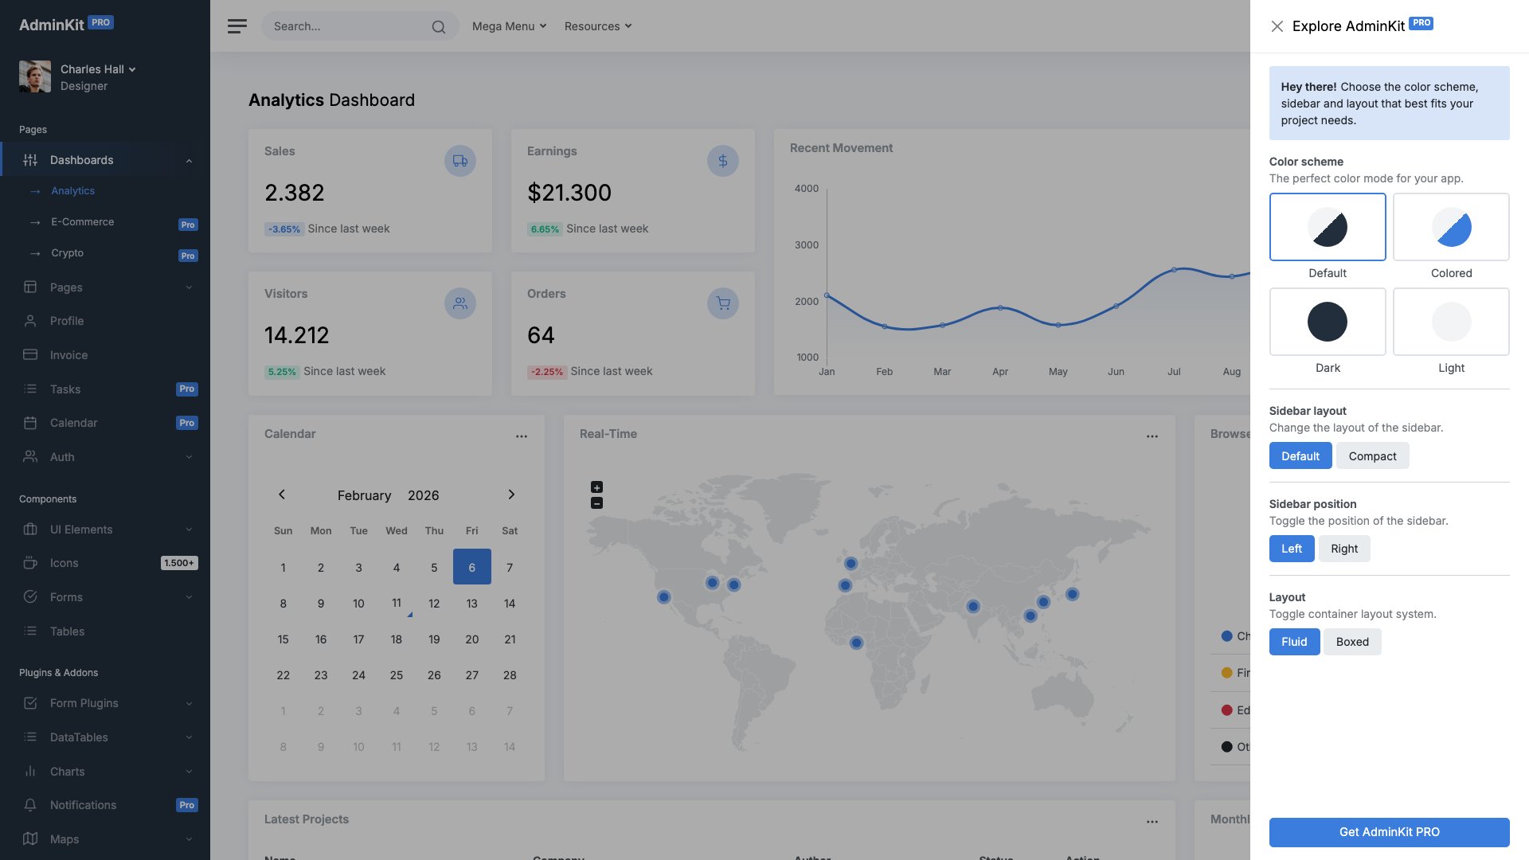This screenshot has height=860, width=1529.
Task: Click the Charts icon under Plugins
Action: coord(30,771)
